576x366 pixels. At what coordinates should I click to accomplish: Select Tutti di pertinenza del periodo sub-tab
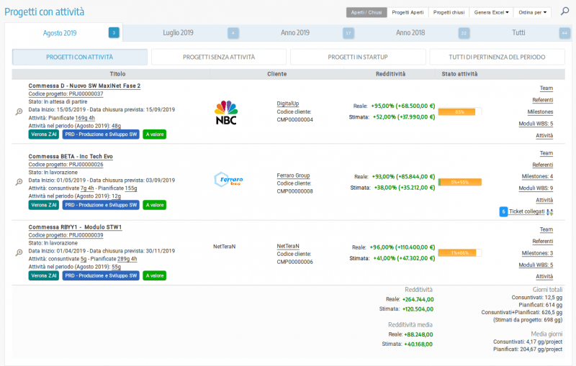(x=497, y=58)
